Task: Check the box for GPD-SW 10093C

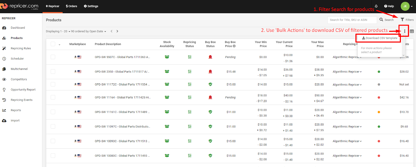Action: click(53, 141)
